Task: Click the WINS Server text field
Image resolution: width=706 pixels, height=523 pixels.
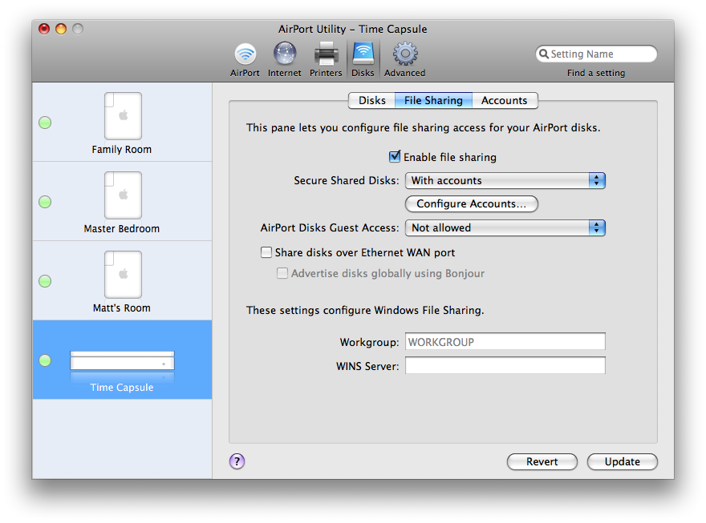Action: tap(505, 365)
